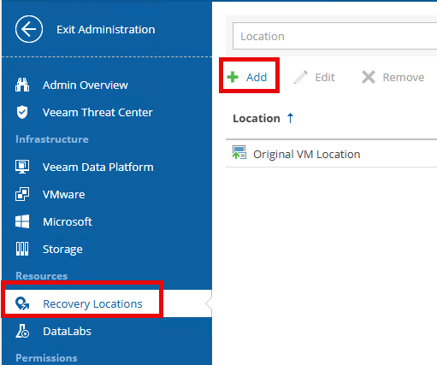The width and height of the screenshot is (437, 365).
Task: Click the Exit Administration back arrow icon
Action: [x=29, y=29]
